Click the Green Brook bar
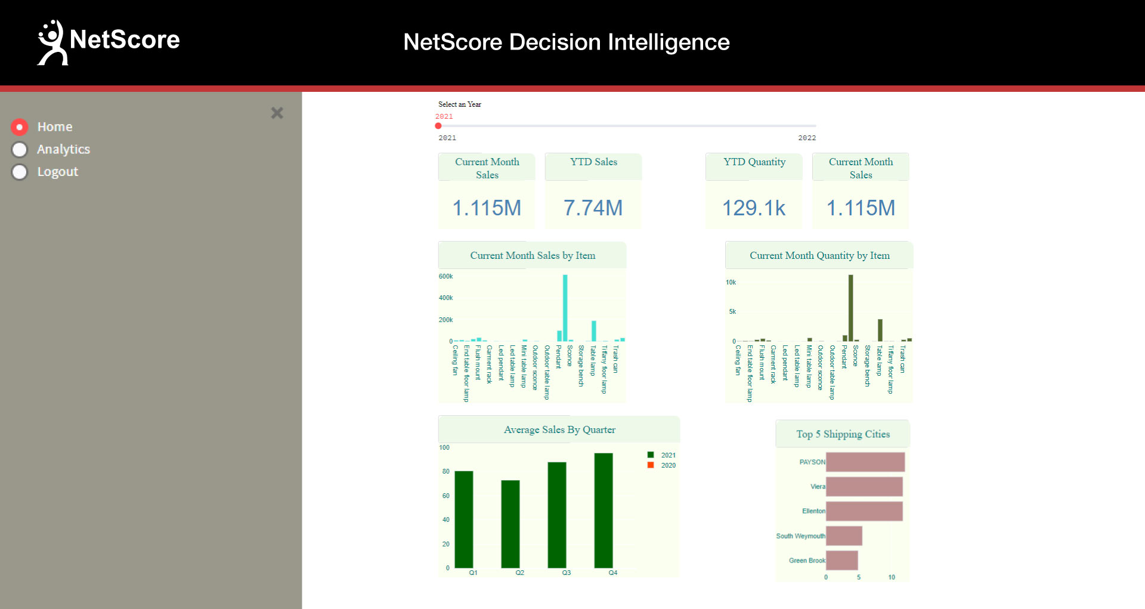The width and height of the screenshot is (1145, 609). pyautogui.click(x=842, y=560)
